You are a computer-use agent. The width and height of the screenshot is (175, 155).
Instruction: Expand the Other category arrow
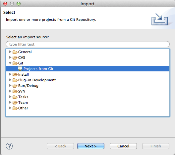click(x=10, y=108)
